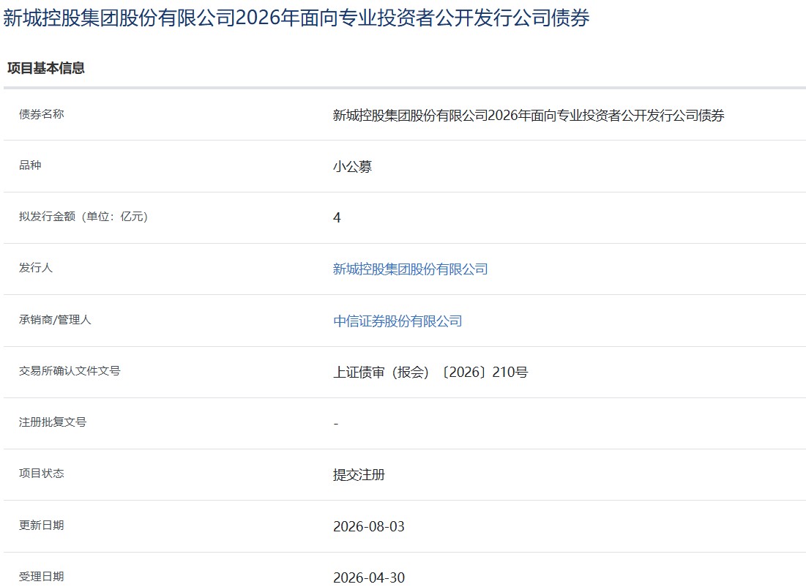Select the dash value in the 注册批复文号 row
The width and height of the screenshot is (806, 587).
336,424
